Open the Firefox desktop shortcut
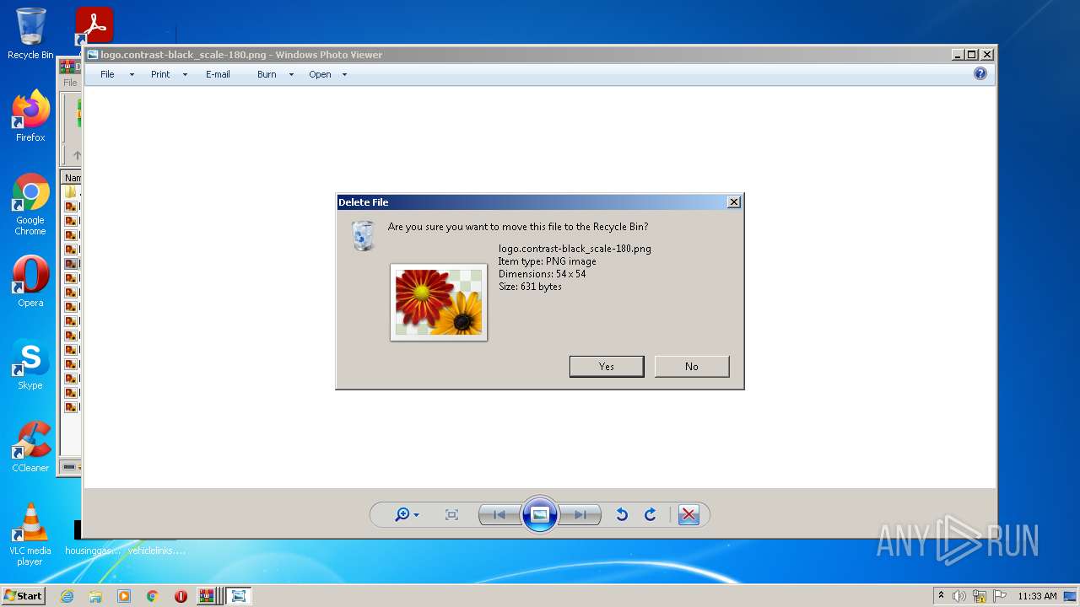The image size is (1080, 607). tap(30, 115)
